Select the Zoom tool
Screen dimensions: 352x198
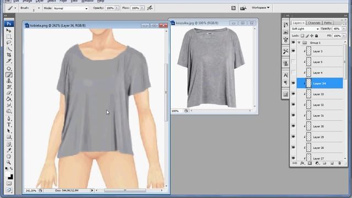pos(9,162)
